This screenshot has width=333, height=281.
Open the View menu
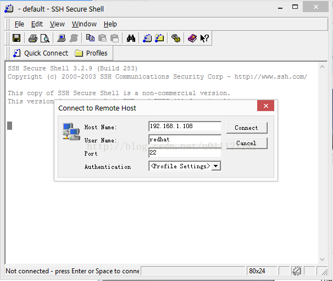57,24
